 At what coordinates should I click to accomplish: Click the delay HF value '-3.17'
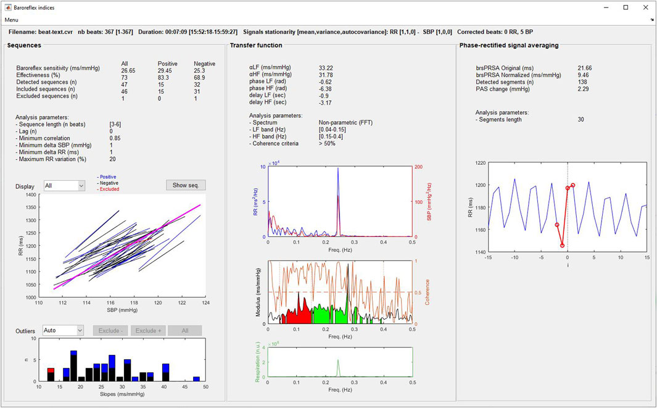click(x=325, y=102)
